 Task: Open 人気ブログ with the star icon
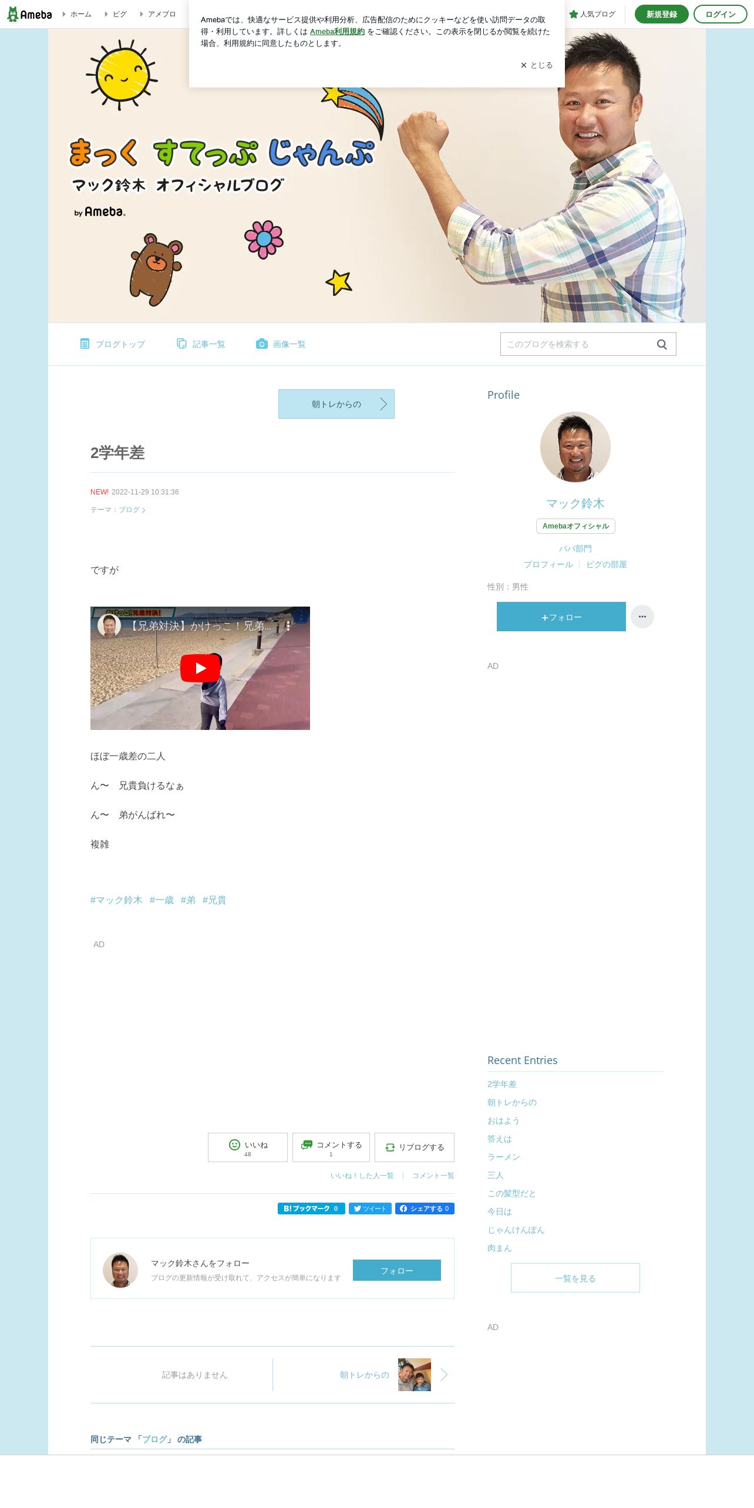tap(592, 14)
